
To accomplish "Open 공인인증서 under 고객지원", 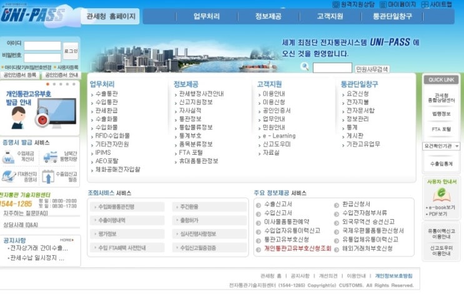I will [277, 110].
